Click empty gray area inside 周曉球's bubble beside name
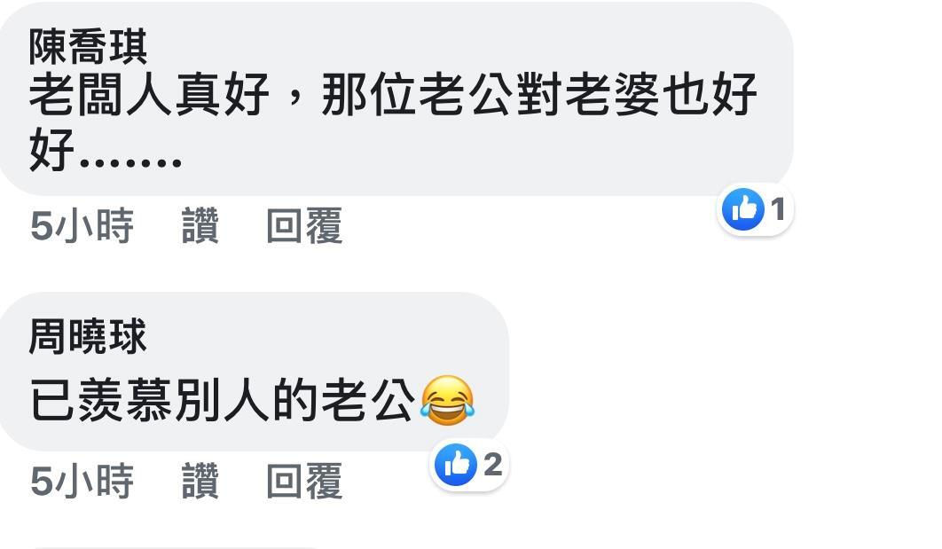Image resolution: width=942 pixels, height=549 pixels. [x=325, y=336]
